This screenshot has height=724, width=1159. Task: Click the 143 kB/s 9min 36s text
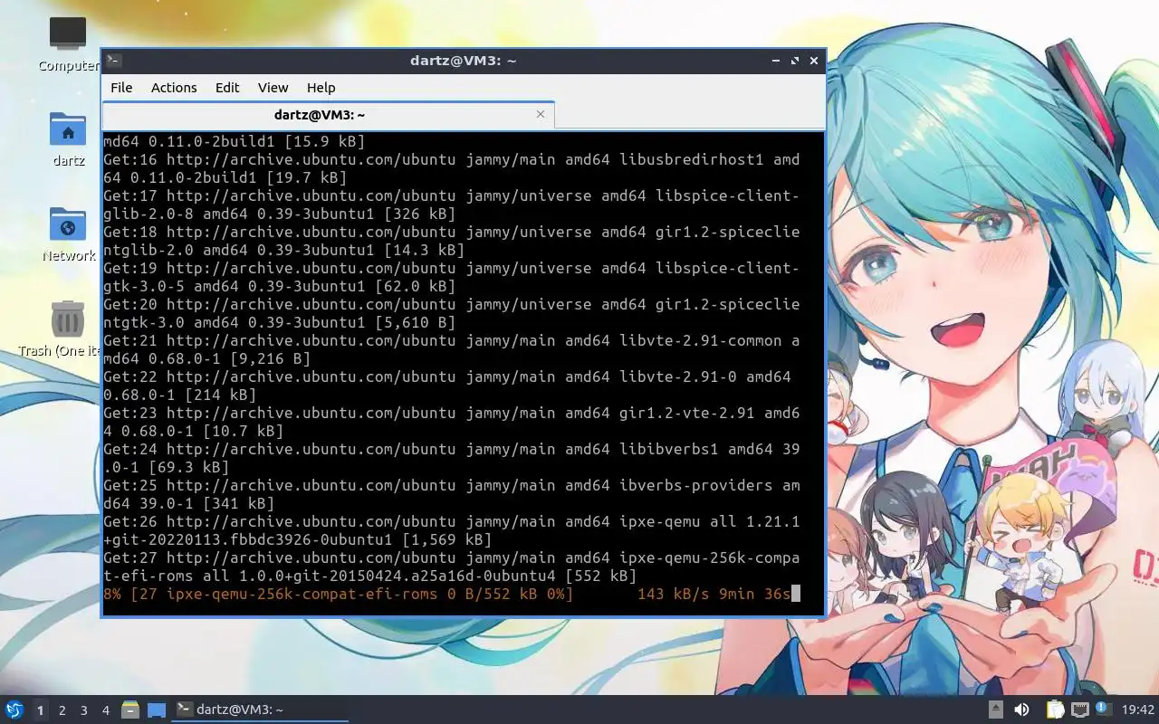point(714,594)
